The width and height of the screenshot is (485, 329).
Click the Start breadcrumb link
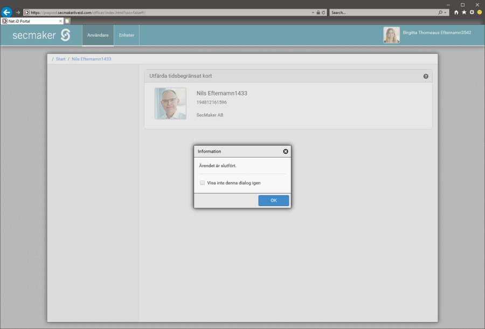[60, 59]
